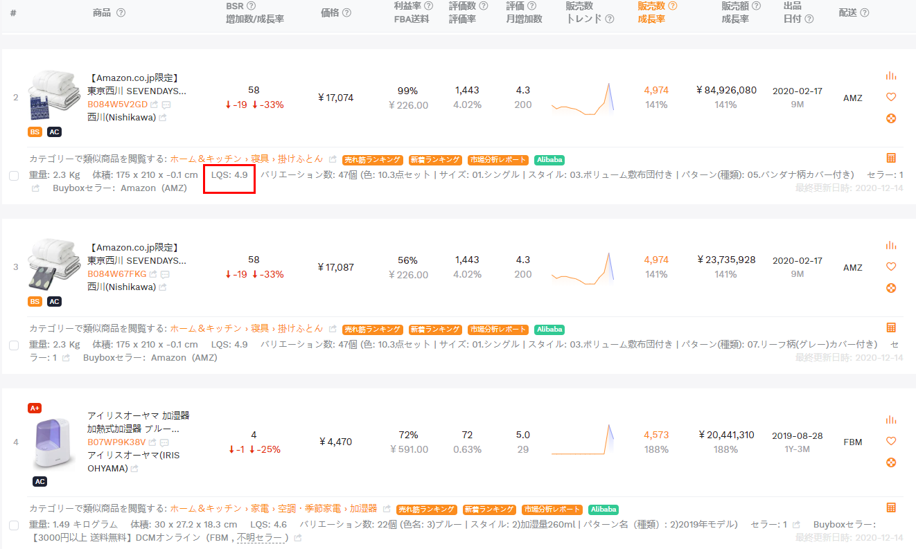The width and height of the screenshot is (916, 549).
Task: Tick the checkbox for product B084W67FKG
Action: pos(14,345)
